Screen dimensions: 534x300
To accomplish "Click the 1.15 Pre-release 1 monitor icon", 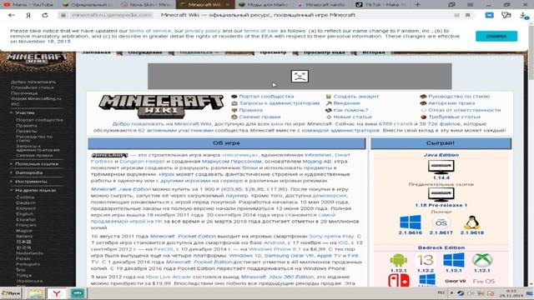I will (x=441, y=194).
